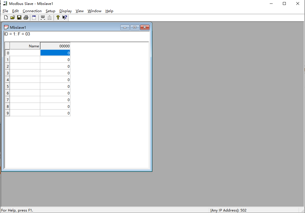
Task: Click row header number 5
Action: [x=7, y=86]
